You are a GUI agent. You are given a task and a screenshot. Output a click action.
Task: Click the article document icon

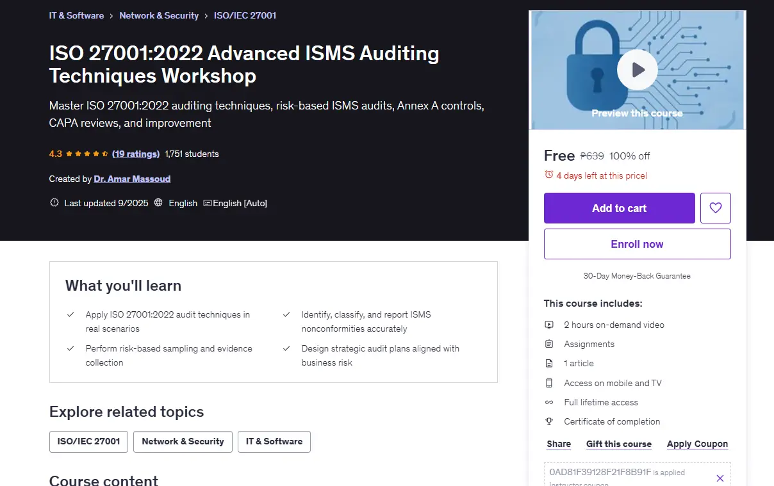(x=549, y=363)
